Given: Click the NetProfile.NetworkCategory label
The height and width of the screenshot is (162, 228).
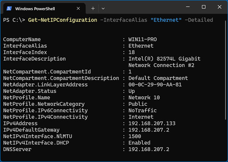Looking at the screenshot, I should [44, 104].
